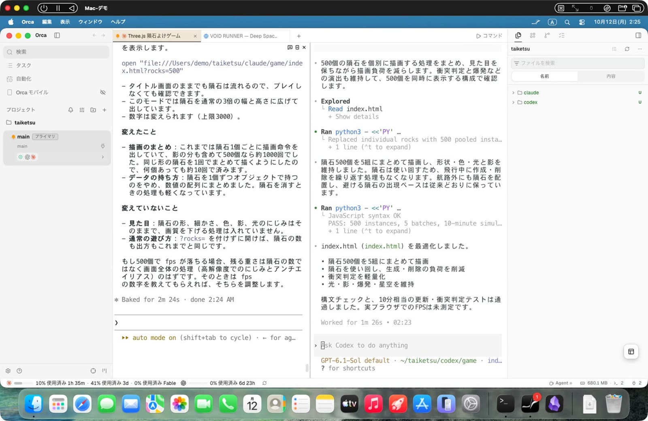Open project filter sliders icon
The image size is (648, 421).
[x=82, y=110]
